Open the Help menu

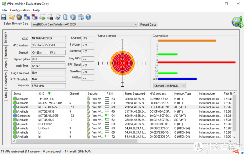coord(36,10)
